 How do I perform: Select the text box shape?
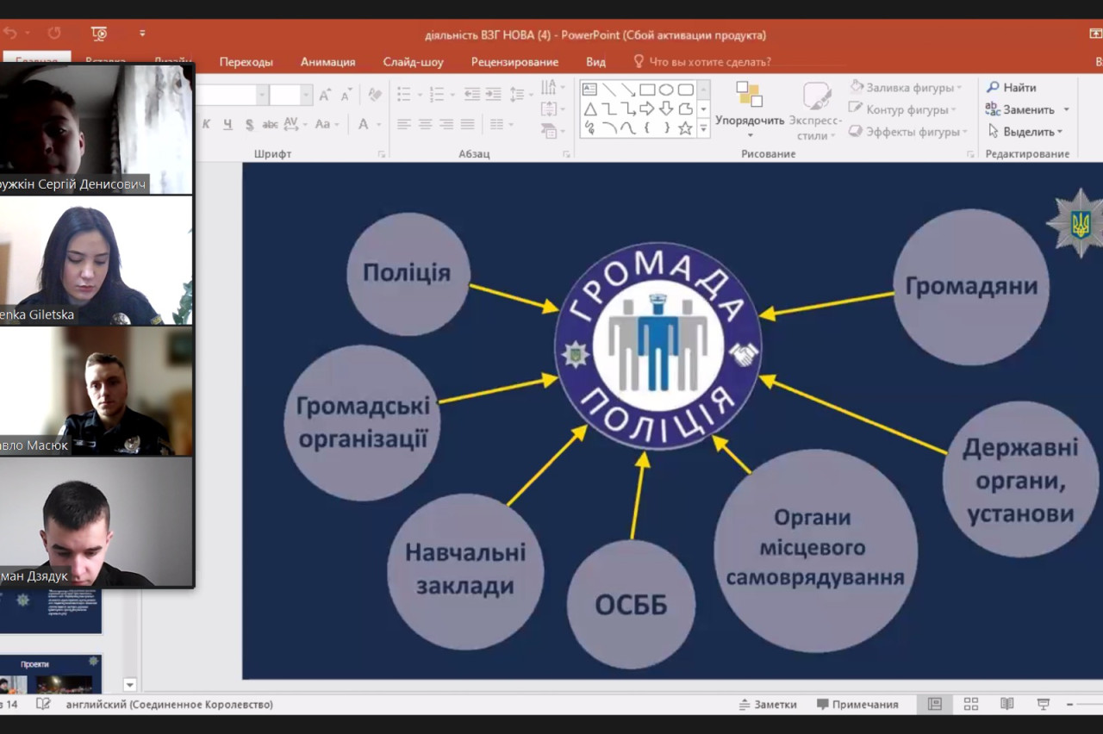coord(590,90)
